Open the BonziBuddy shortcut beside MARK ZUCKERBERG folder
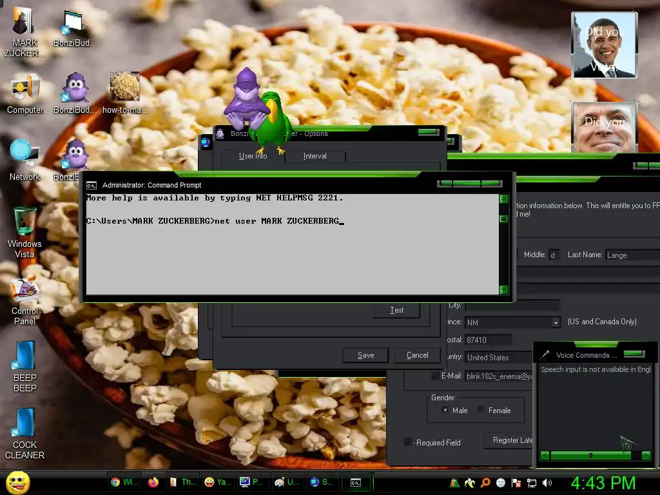The width and height of the screenshot is (660, 495). point(74,28)
